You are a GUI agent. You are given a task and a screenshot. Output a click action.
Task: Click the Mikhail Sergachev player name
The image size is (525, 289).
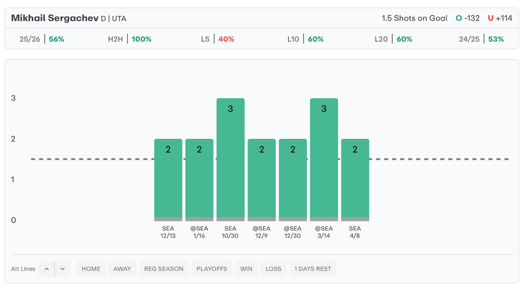(54, 18)
